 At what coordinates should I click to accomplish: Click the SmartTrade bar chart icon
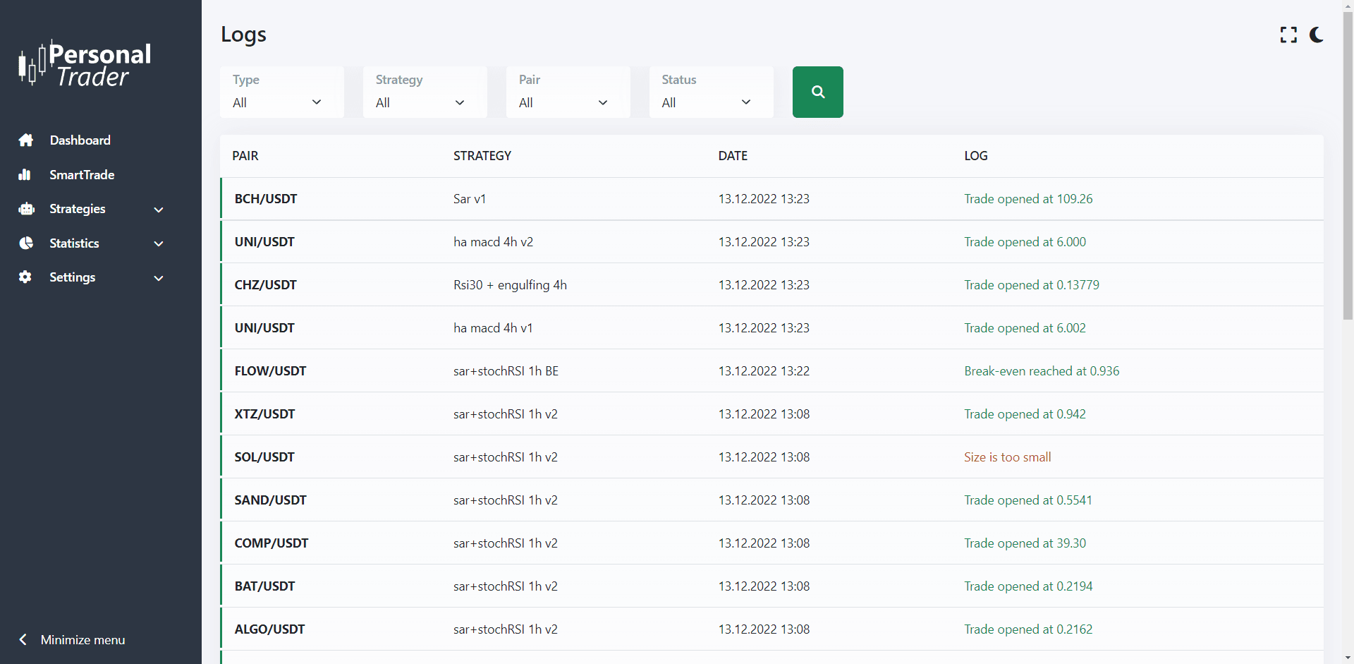[25, 175]
